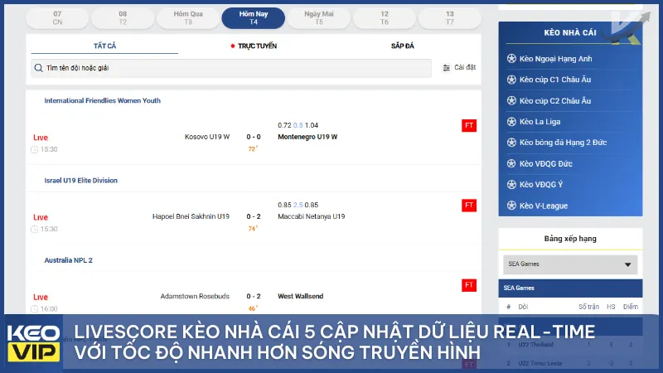Viewport: 663px width, 373px height.
Task: Click clock icon next to Kosovo match 15:30
Action: pos(35,149)
